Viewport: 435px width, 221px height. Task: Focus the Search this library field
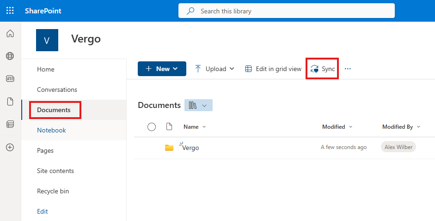[286, 11]
